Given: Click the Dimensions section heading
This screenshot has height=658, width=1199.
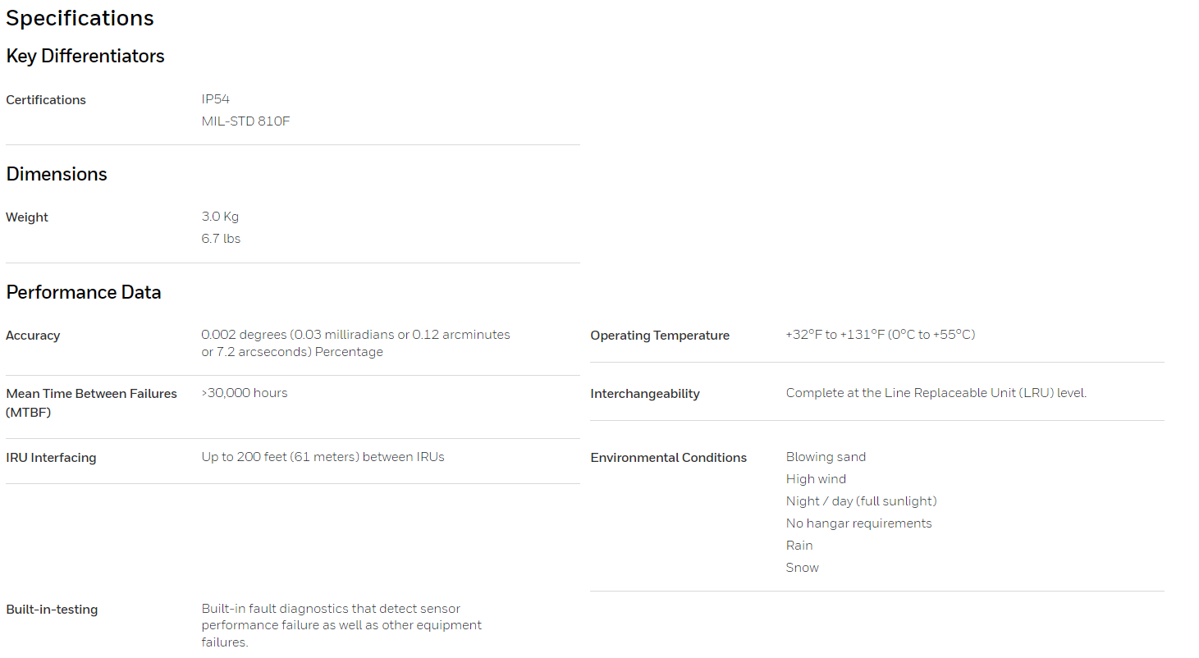Looking at the screenshot, I should [x=57, y=174].
